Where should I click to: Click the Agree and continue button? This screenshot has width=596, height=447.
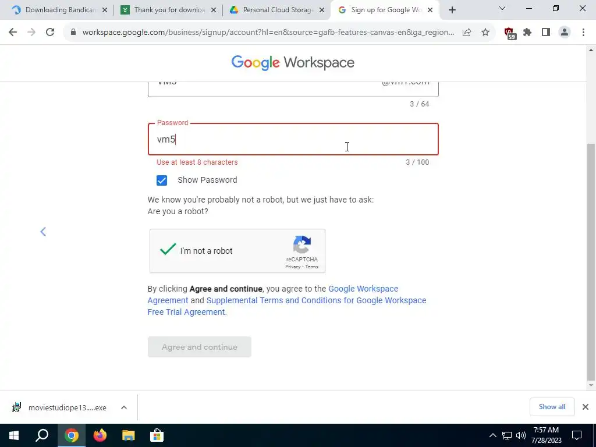click(x=200, y=347)
